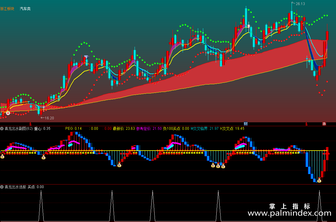336x222 pixels.
Task: Click the 16.20 low price label
Action: (x=49, y=118)
